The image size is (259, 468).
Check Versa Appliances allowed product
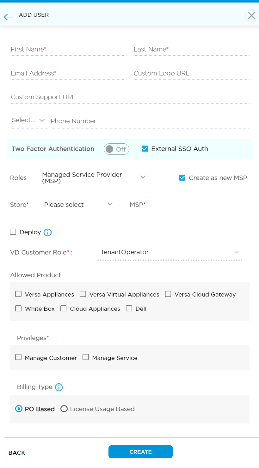coord(18,294)
